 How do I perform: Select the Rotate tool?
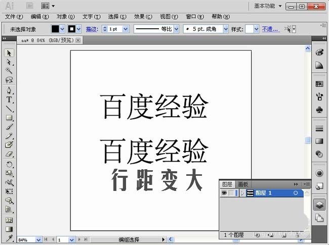click(9, 164)
